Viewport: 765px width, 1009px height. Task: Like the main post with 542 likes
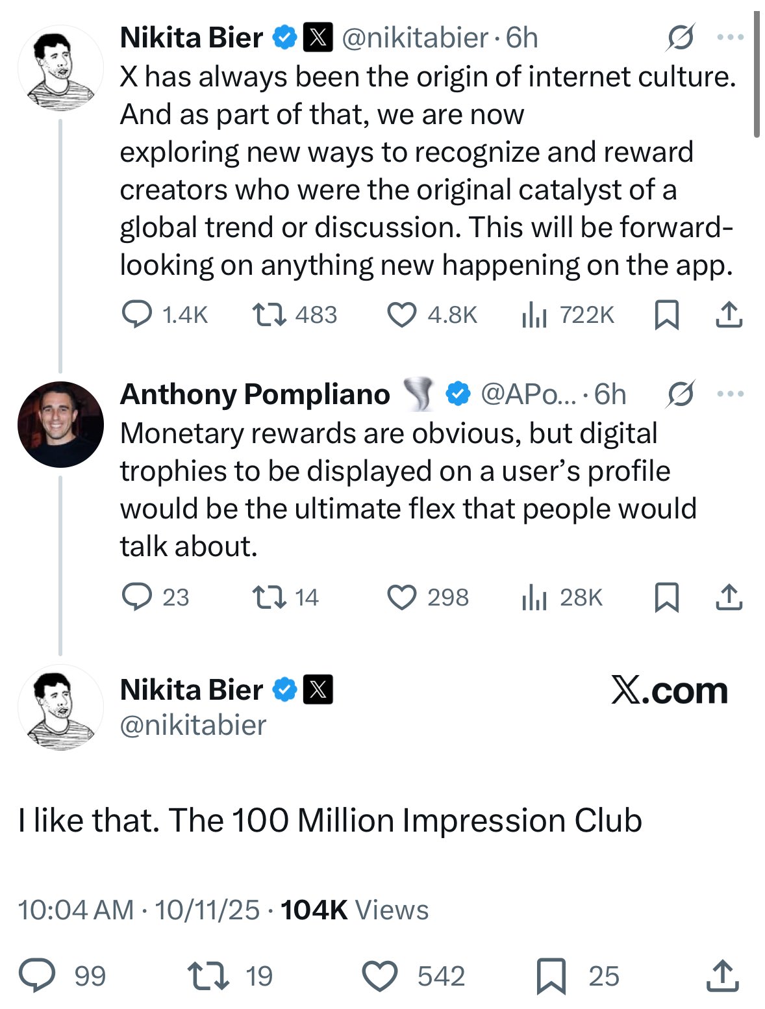click(x=379, y=976)
